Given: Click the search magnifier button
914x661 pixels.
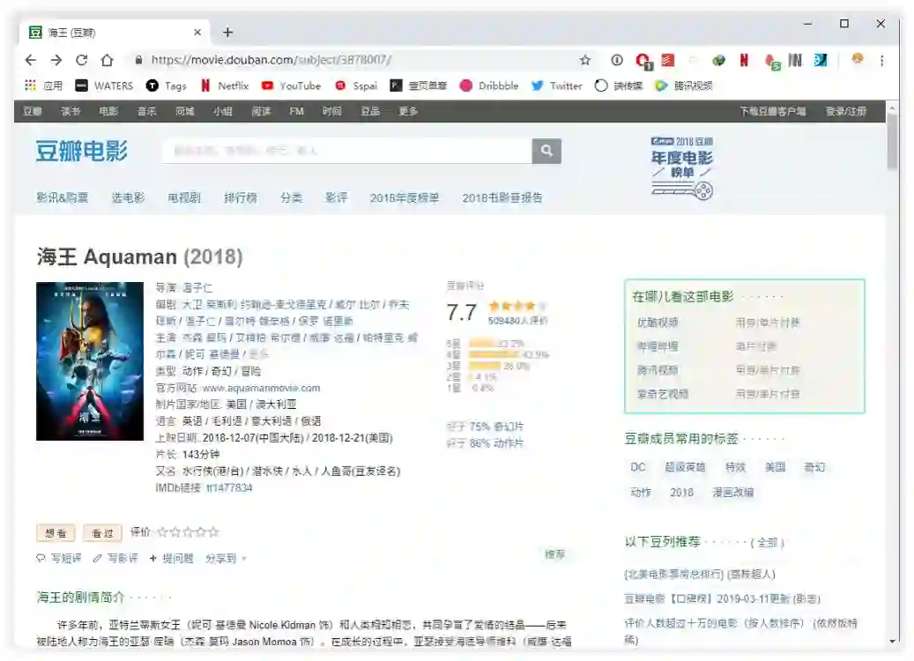Looking at the screenshot, I should (x=546, y=151).
